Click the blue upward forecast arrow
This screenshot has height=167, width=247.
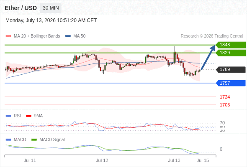(x=208, y=57)
